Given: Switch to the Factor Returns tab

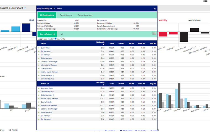Looking at the screenshot, I should coord(66,15).
